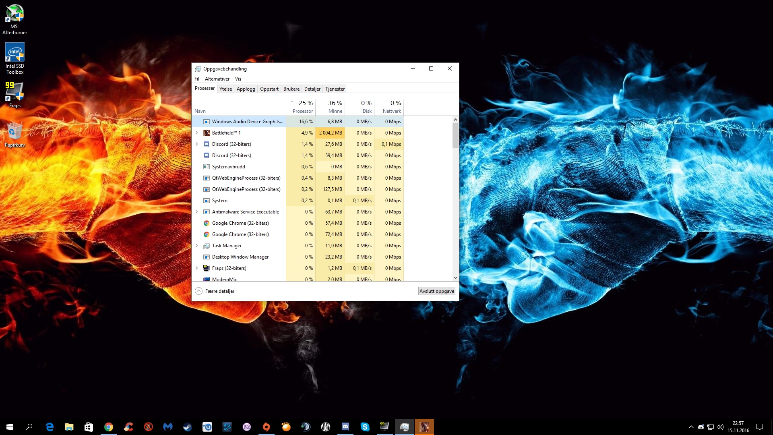The image size is (773, 435).
Task: Select Discord row using 59,4 MB
Action: [x=298, y=155]
